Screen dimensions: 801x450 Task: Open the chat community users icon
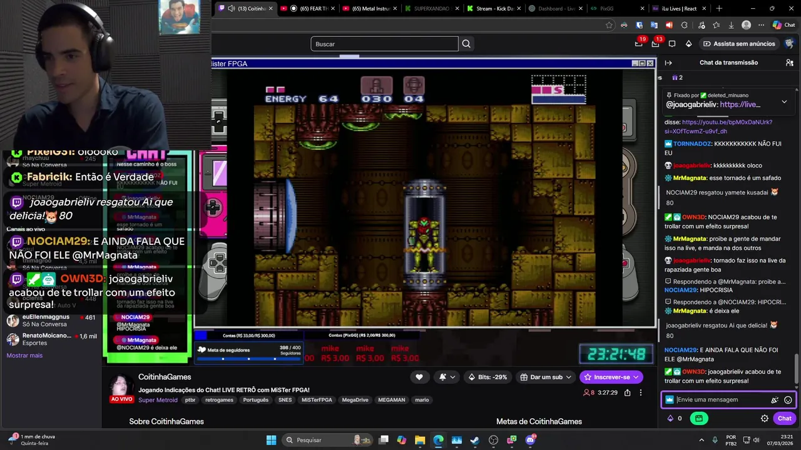pyautogui.click(x=790, y=62)
